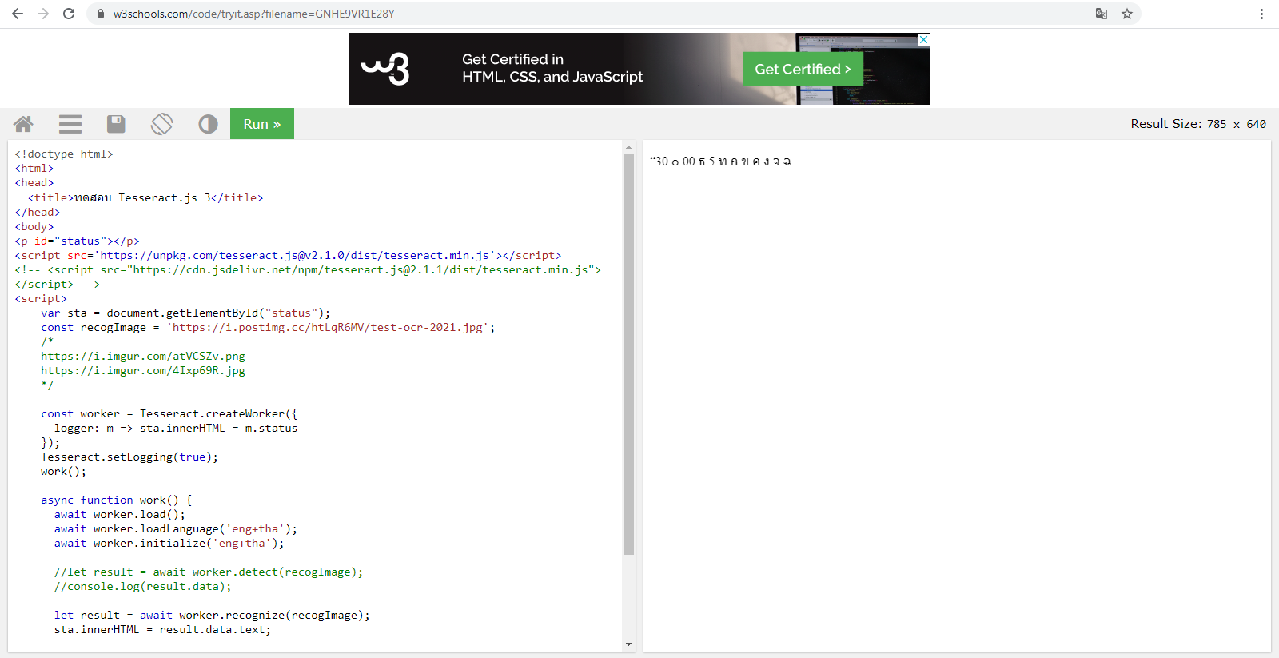This screenshot has height=658, width=1279.
Task: Click the commented console.log line
Action: (142, 586)
